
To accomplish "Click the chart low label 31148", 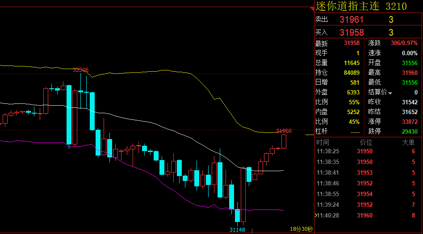I will (237, 230).
